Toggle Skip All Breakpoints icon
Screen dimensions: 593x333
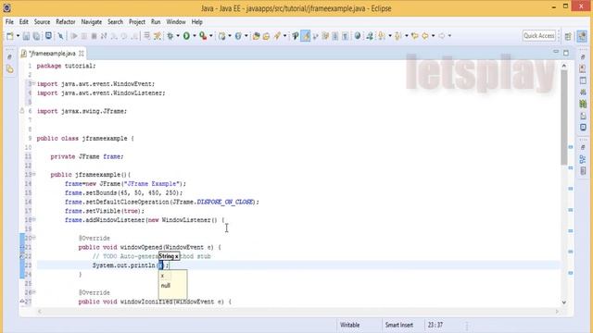pyautogui.click(x=60, y=36)
